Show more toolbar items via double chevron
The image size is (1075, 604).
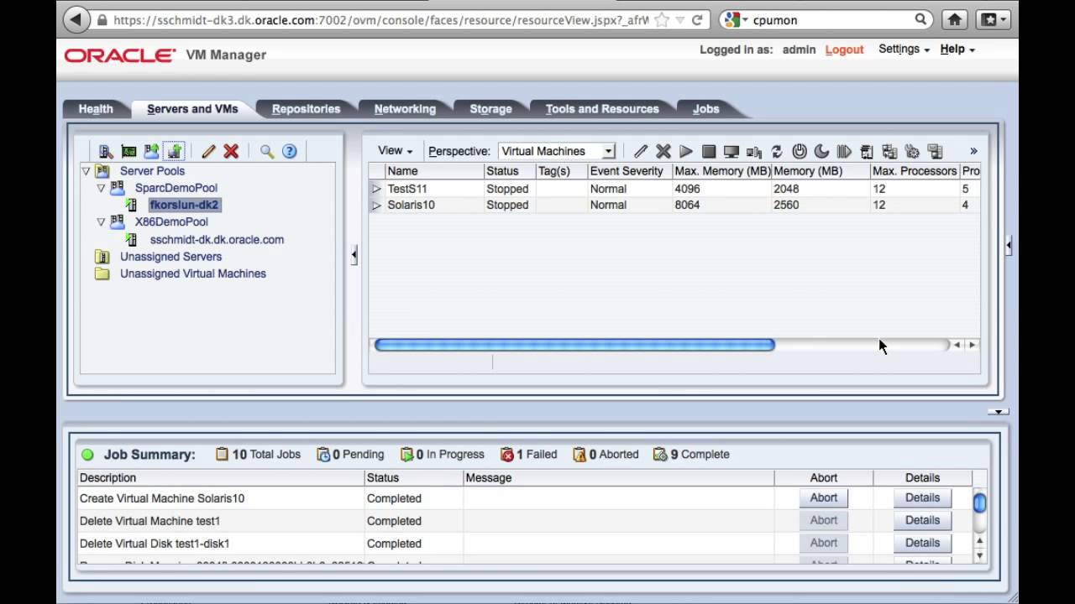(x=973, y=151)
